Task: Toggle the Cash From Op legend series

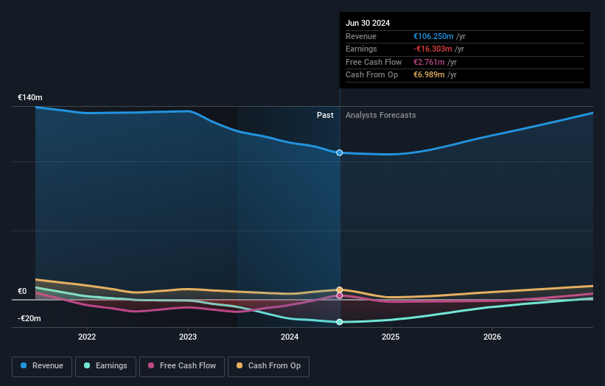Action: pos(268,366)
